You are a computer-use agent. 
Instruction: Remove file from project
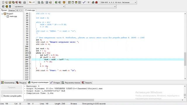coord(59,2)
